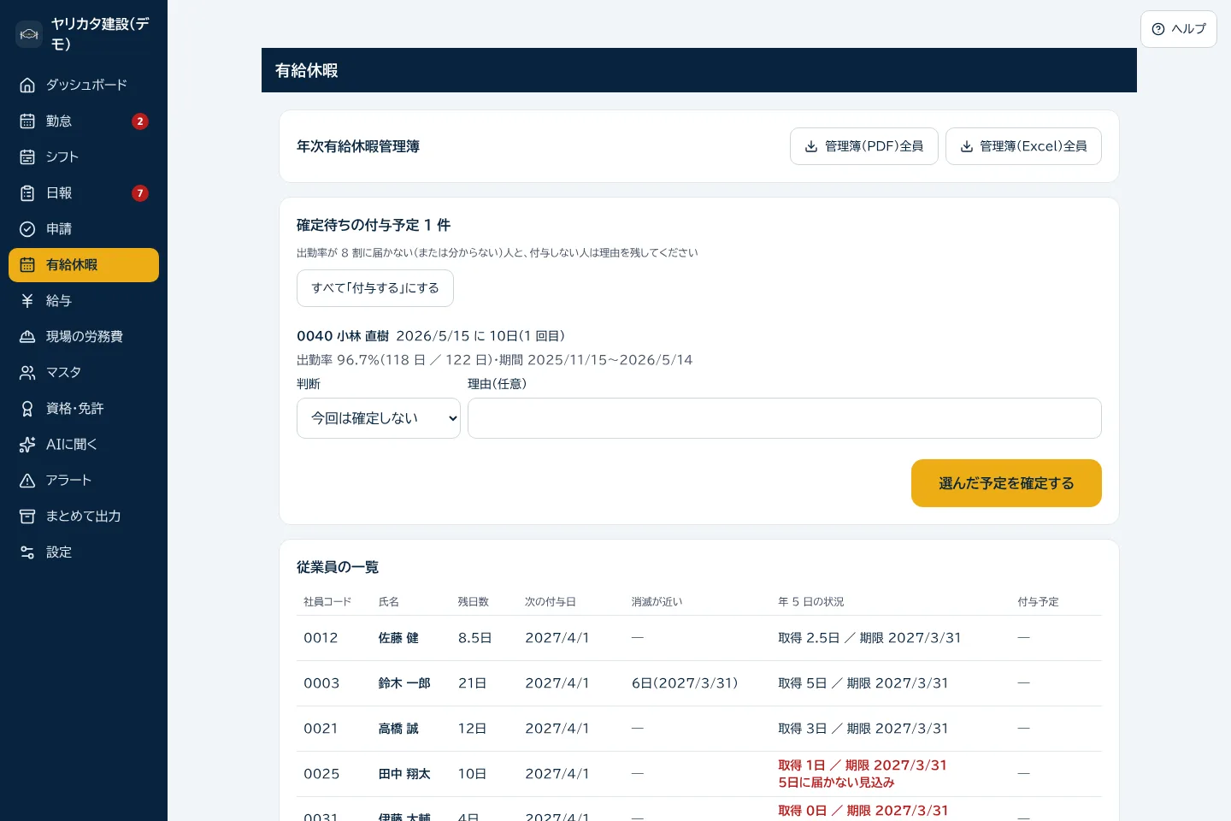The height and width of the screenshot is (821, 1231).
Task: Click the AIに聞く sparkle icon
Action: (27, 444)
